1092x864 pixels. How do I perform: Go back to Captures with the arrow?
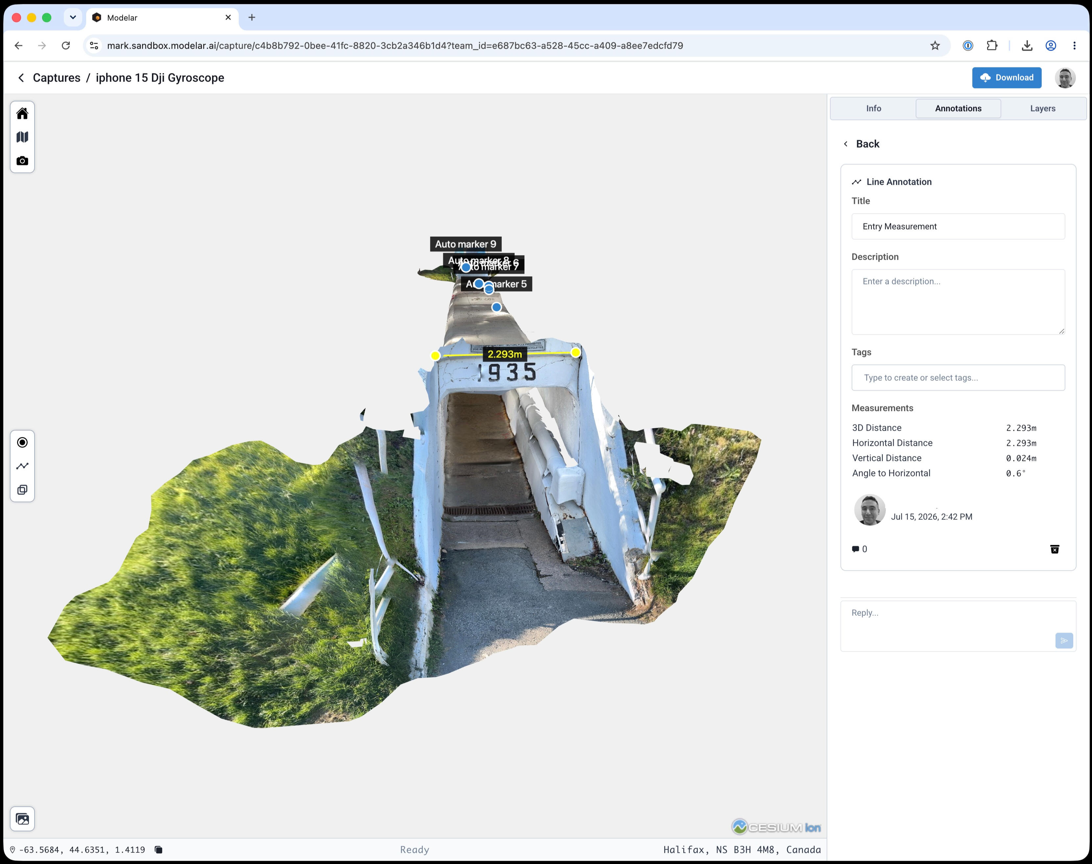tap(21, 78)
